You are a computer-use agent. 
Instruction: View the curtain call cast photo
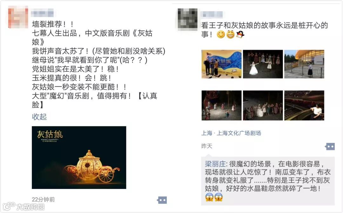263,105
